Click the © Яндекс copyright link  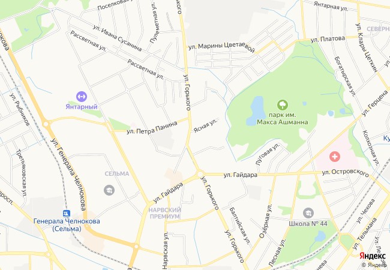pos(375,265)
